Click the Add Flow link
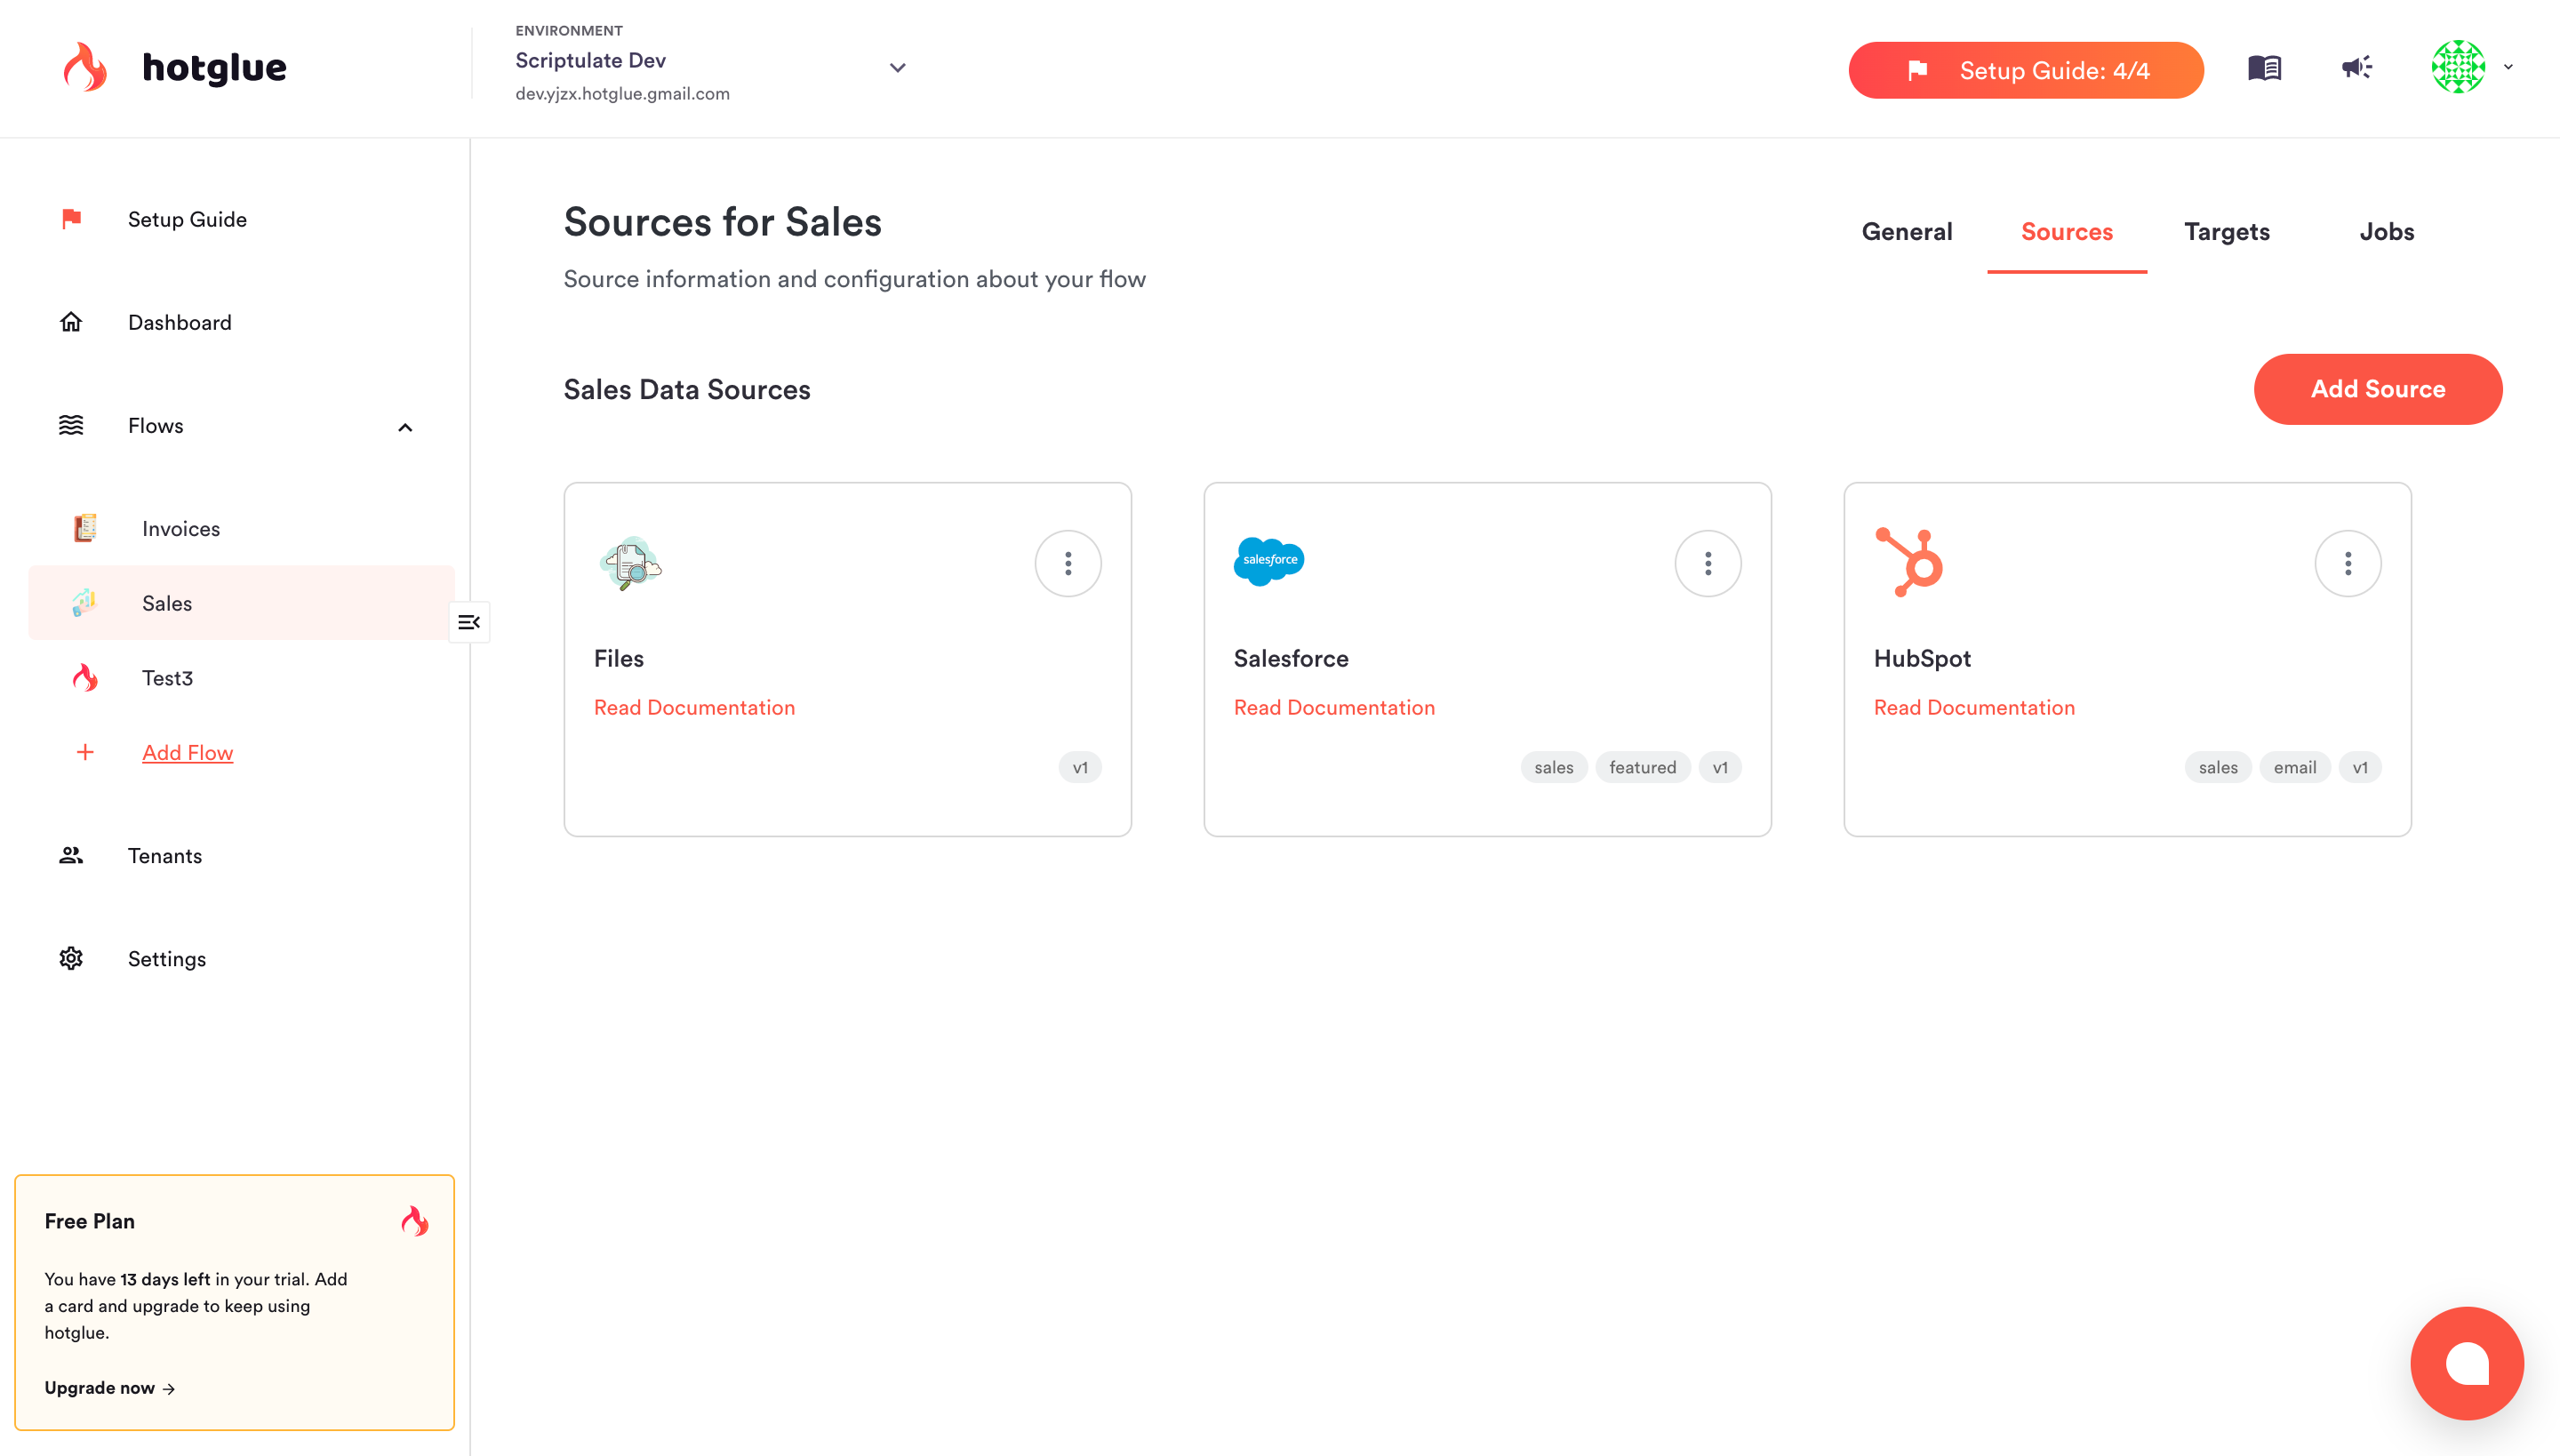 pos(187,753)
